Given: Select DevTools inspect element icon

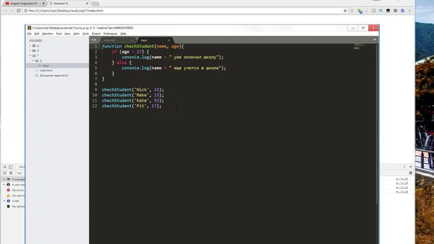Looking at the screenshot, I should pos(5,167).
